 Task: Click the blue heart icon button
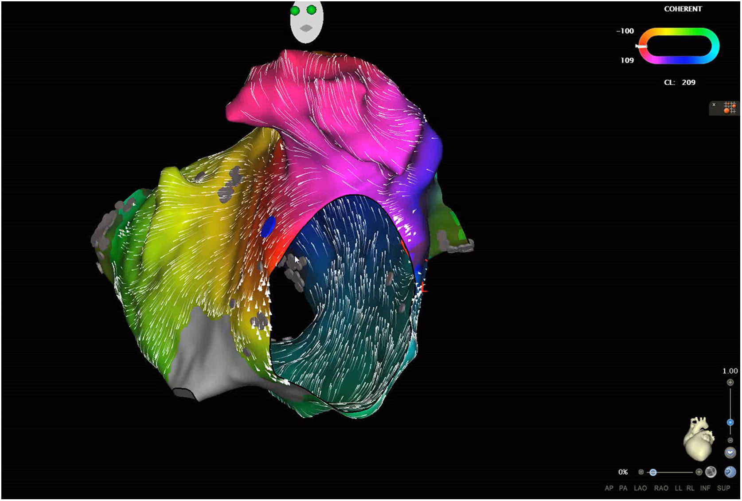point(730,453)
